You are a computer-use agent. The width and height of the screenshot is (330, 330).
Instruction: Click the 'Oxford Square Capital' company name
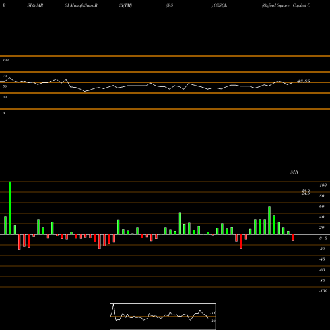pyautogui.click(x=286, y=5)
